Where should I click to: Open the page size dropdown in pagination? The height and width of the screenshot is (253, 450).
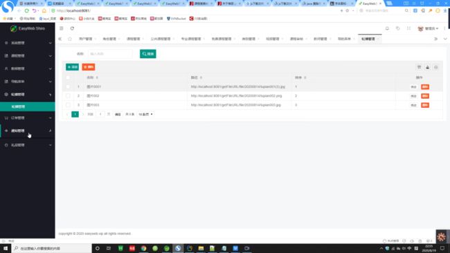pyautogui.click(x=145, y=114)
